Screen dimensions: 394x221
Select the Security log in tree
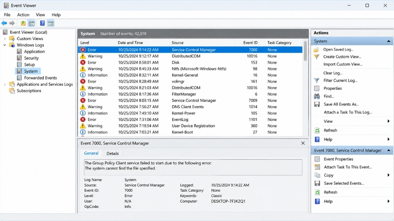(31, 58)
